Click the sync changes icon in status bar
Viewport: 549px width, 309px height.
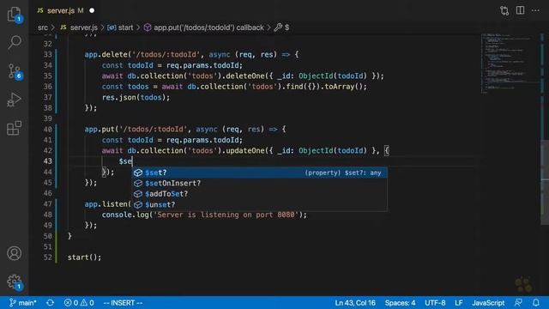pyautogui.click(x=50, y=303)
